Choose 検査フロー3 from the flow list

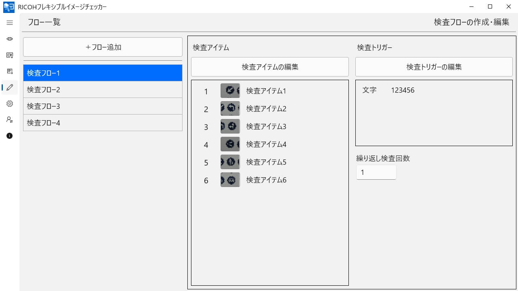click(x=103, y=106)
